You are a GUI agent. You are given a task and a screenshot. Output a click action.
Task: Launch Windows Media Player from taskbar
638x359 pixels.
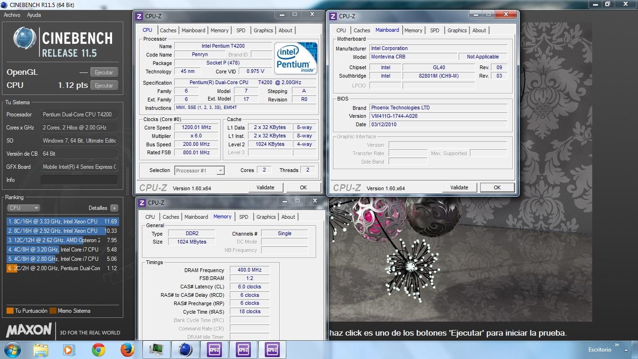tap(69, 350)
